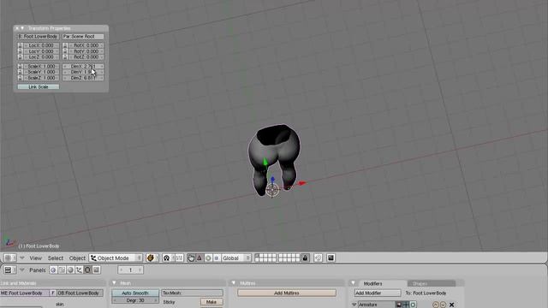
Task: Click the Link Scale button
Action: tap(39, 86)
